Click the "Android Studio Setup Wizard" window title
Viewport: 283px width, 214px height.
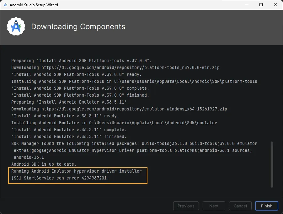34,5
